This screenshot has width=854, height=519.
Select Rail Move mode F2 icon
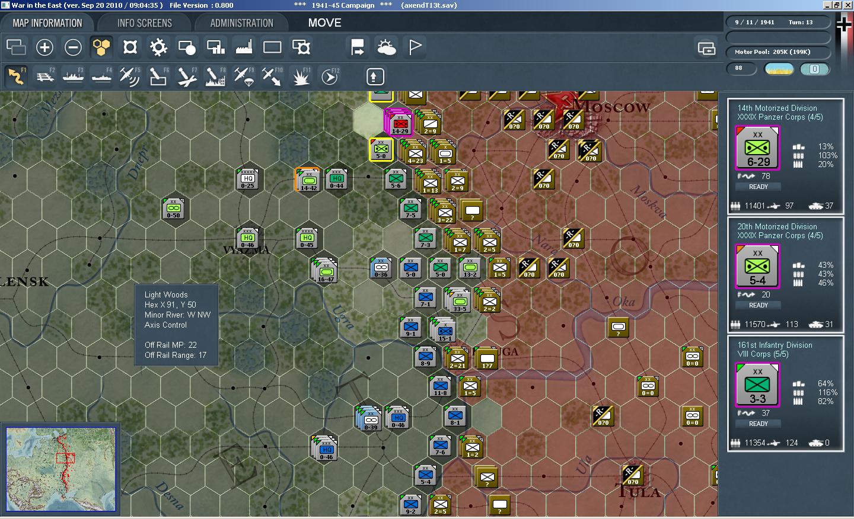pyautogui.click(x=44, y=76)
